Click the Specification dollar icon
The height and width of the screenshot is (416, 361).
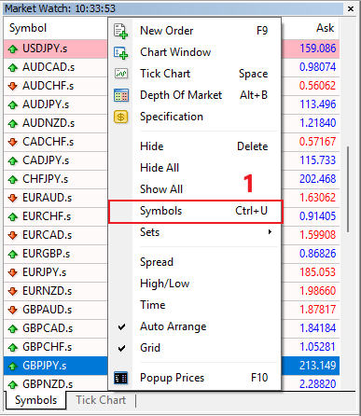121,117
